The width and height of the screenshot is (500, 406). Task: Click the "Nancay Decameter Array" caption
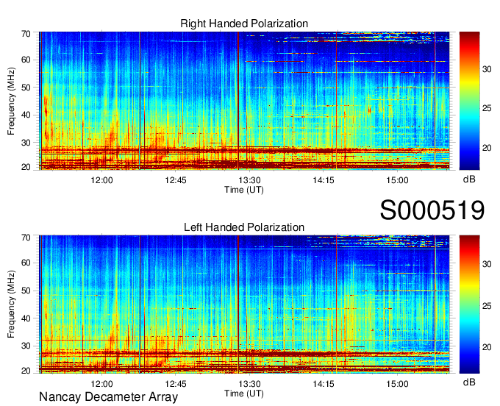[x=108, y=397]
